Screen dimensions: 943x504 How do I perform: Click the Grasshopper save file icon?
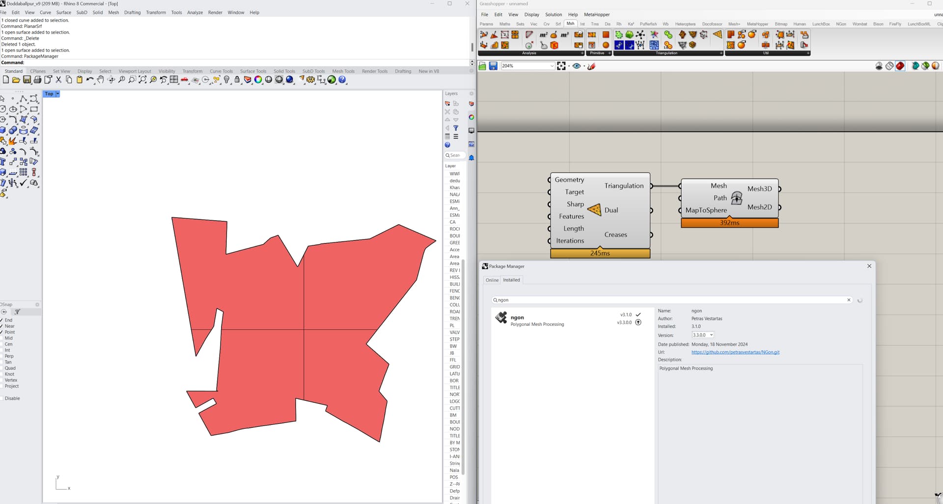[493, 66]
